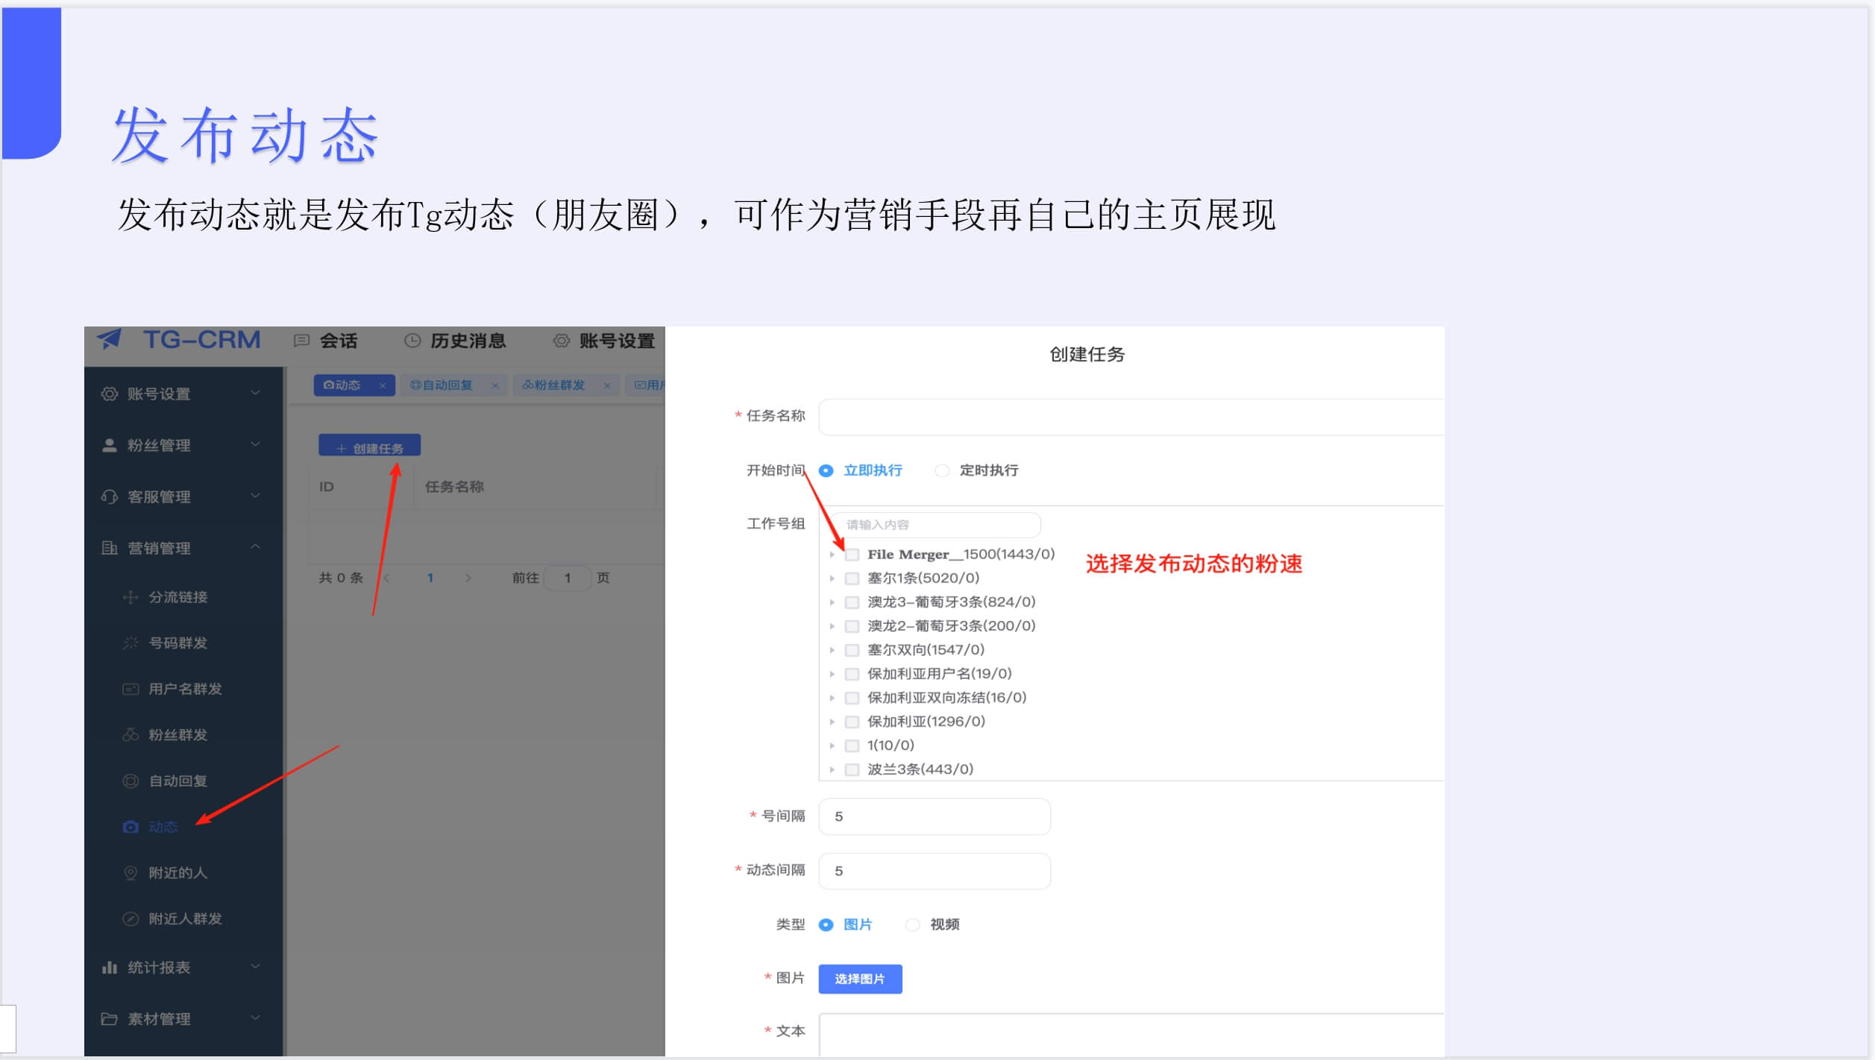Open the 历史消息 menu item
This screenshot has width=1875, height=1060.
point(467,341)
